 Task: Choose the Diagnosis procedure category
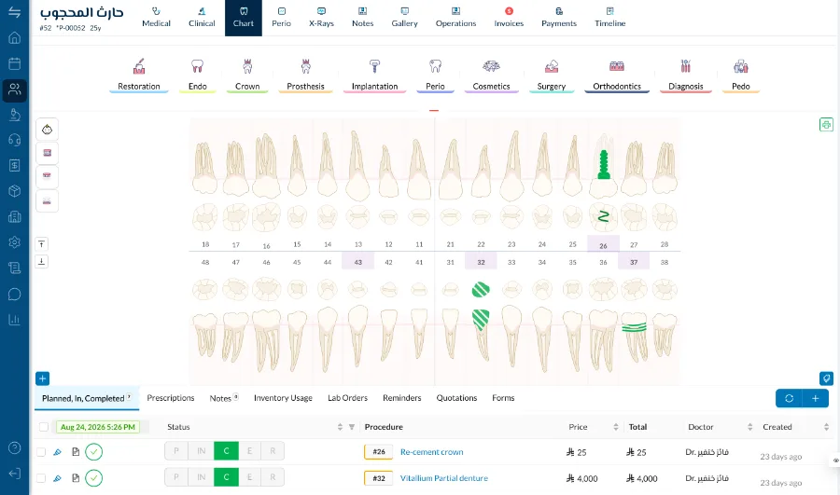point(686,75)
